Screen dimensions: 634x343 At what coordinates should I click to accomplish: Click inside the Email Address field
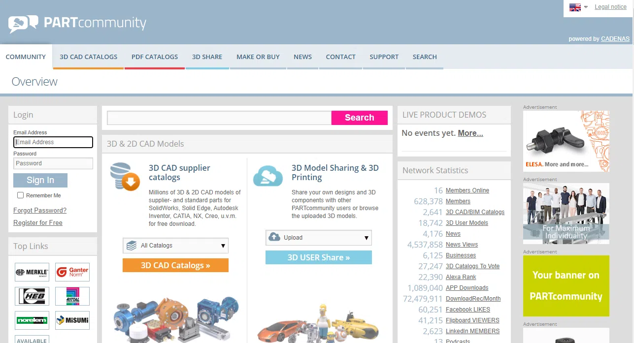coord(53,142)
